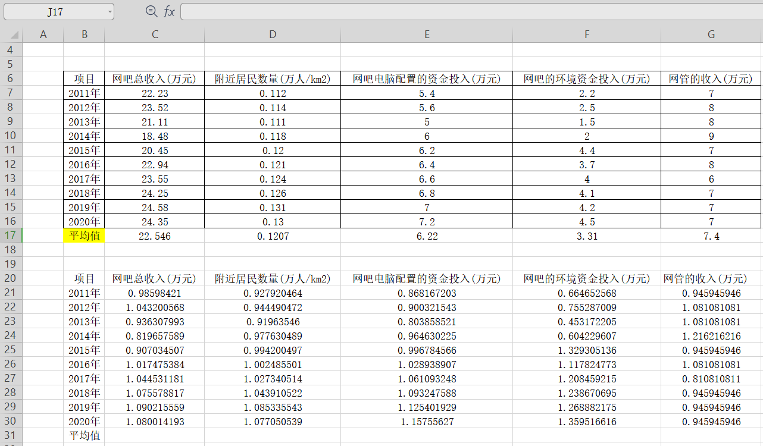Click the average cell 0.1207
Image resolution: width=763 pixels, height=446 pixels.
coord(273,235)
